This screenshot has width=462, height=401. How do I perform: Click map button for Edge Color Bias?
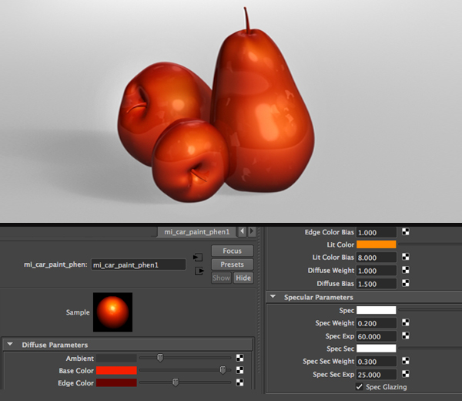406,231
